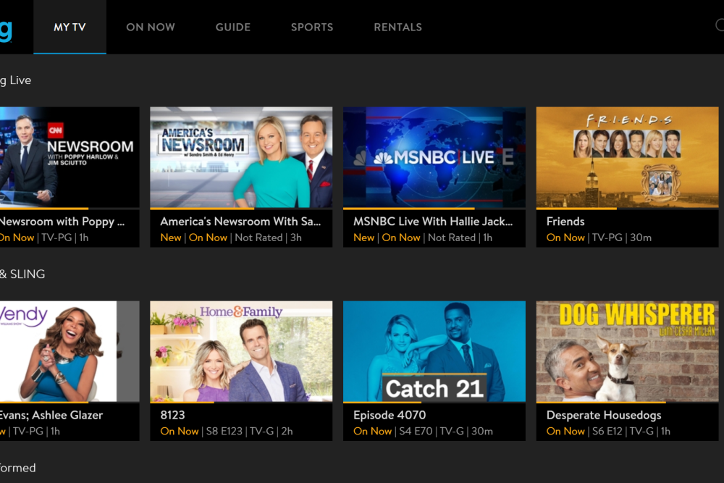Screen dimensions: 724x483
Task: Open the GUIDE tab
Action: point(232,28)
